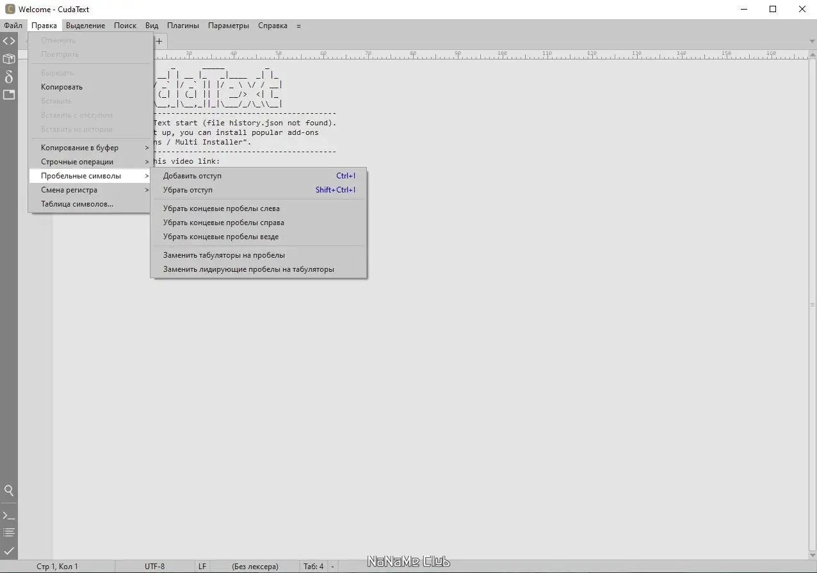
Task: Open the Вид menu
Action: pos(152,26)
